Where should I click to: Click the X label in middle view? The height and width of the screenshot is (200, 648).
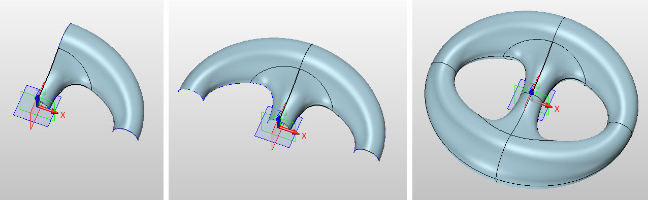click(x=304, y=136)
